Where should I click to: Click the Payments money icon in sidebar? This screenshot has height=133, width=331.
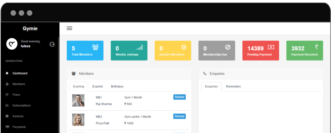[x=7, y=127]
